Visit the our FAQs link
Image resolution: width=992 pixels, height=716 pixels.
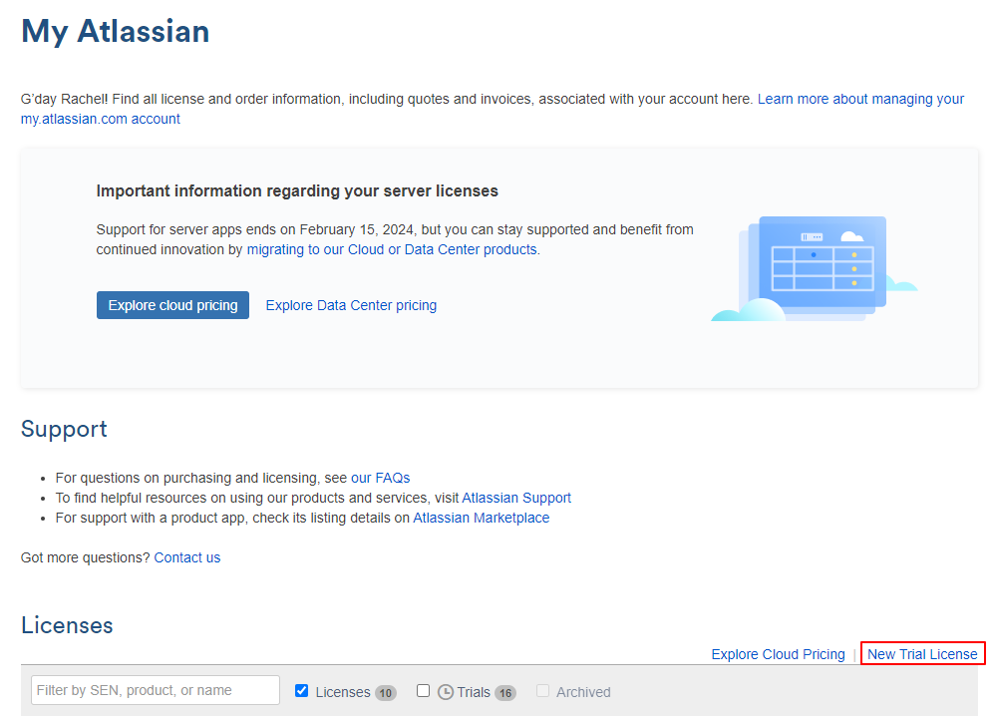[380, 478]
